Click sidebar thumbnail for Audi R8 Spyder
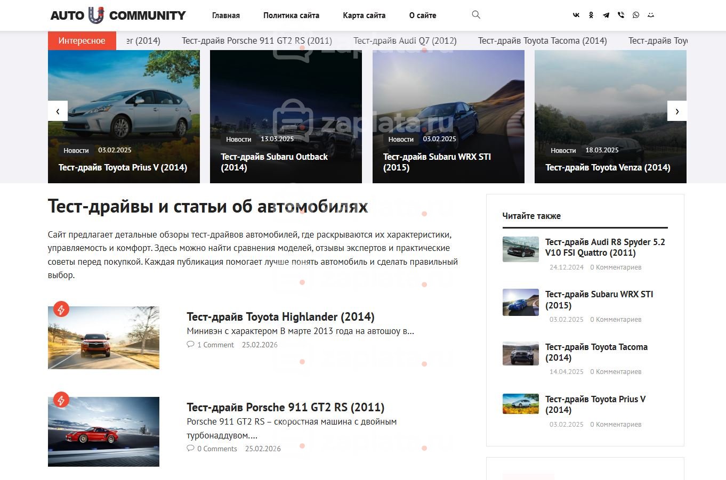This screenshot has width=726, height=480. [x=521, y=249]
